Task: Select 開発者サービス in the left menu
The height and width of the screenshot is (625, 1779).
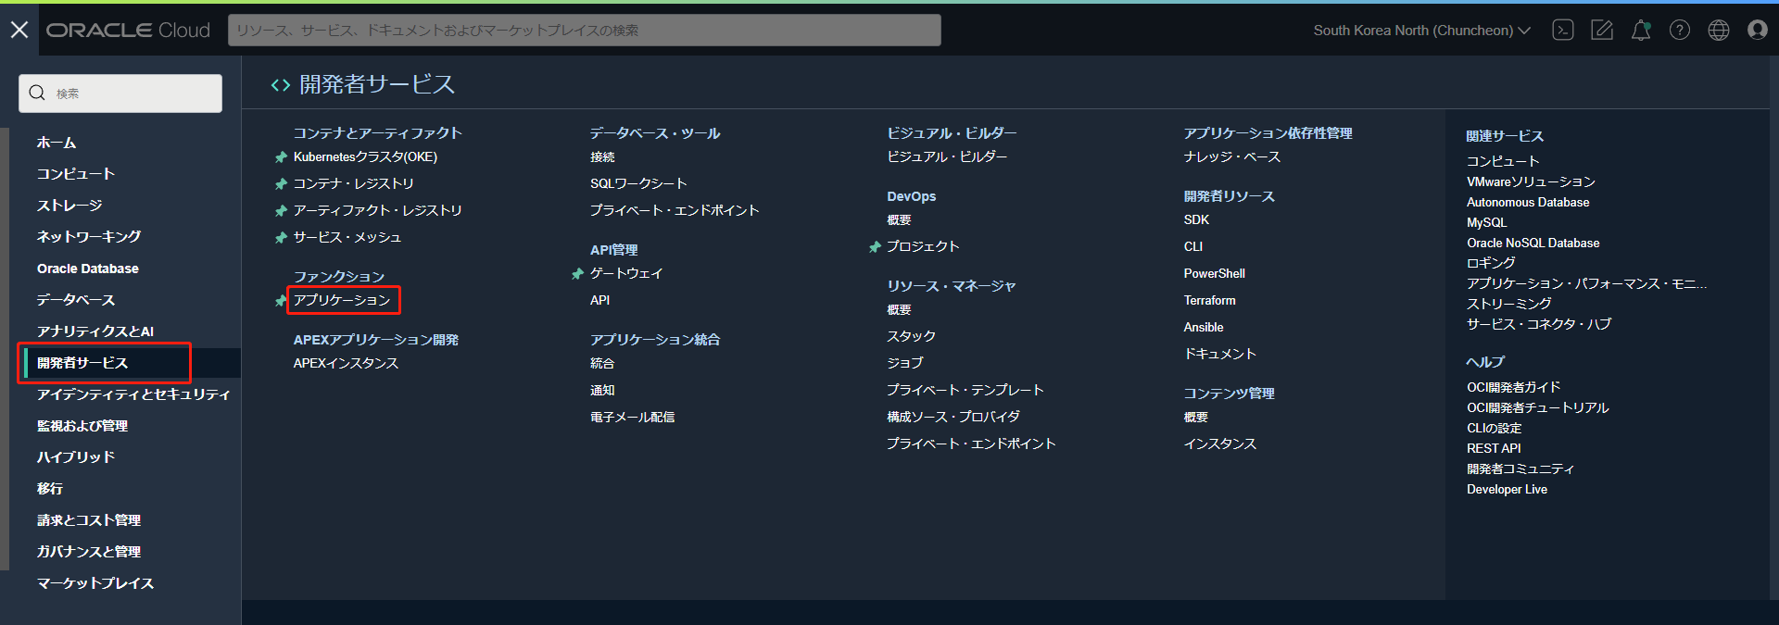Action: tap(82, 363)
